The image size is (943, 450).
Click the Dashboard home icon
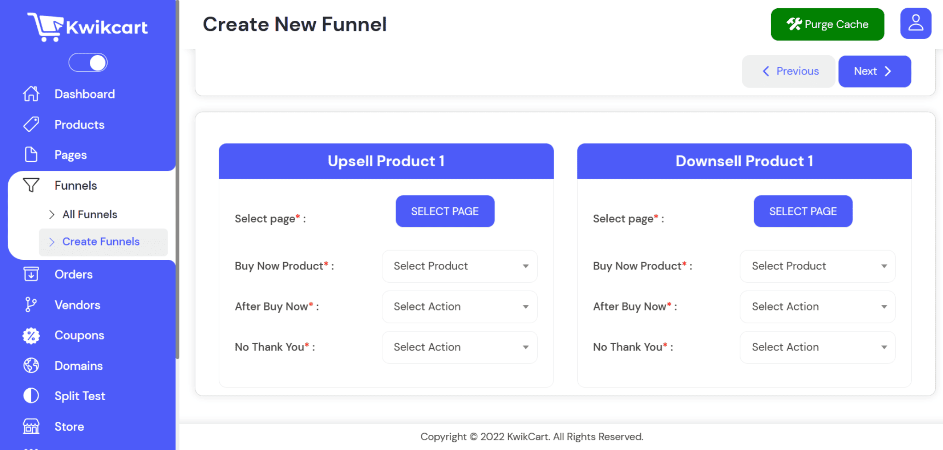pyautogui.click(x=31, y=94)
